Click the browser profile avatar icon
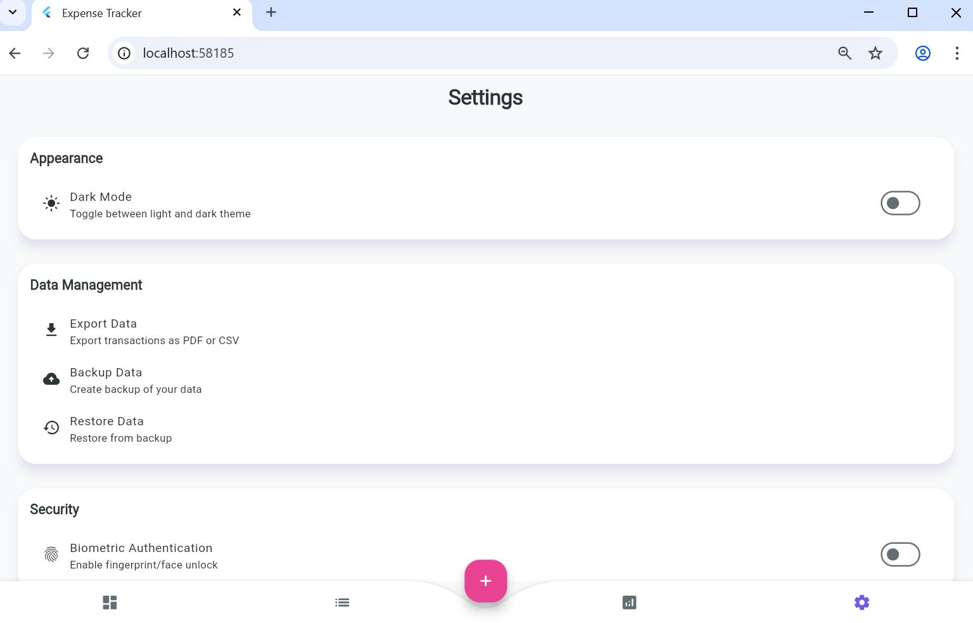 coord(922,53)
